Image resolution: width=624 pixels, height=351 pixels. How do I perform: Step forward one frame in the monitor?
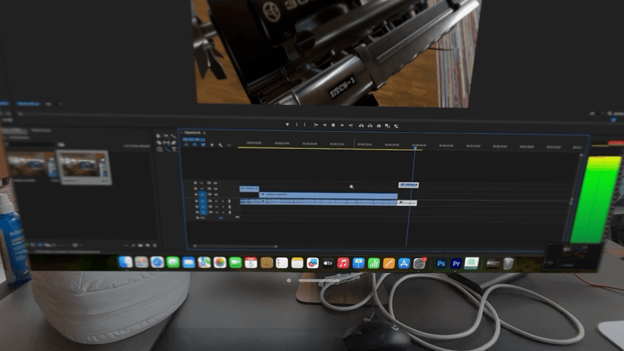[342, 126]
